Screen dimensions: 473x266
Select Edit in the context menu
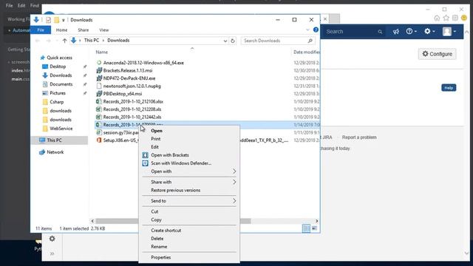click(x=154, y=147)
